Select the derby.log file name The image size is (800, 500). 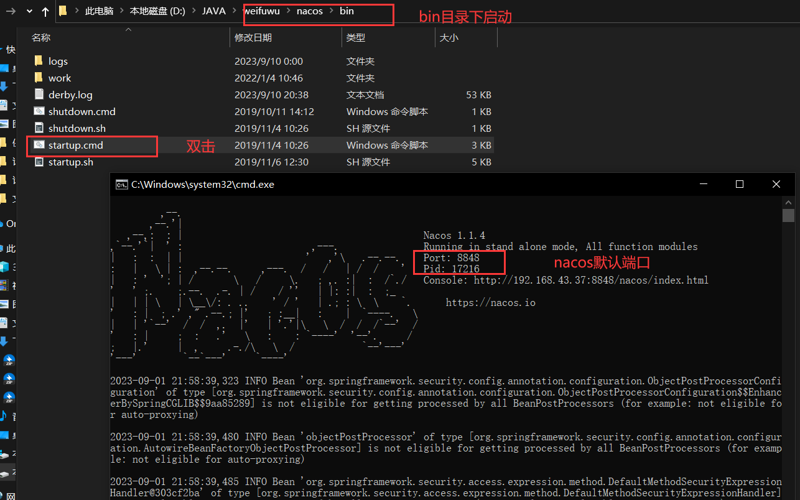point(70,95)
